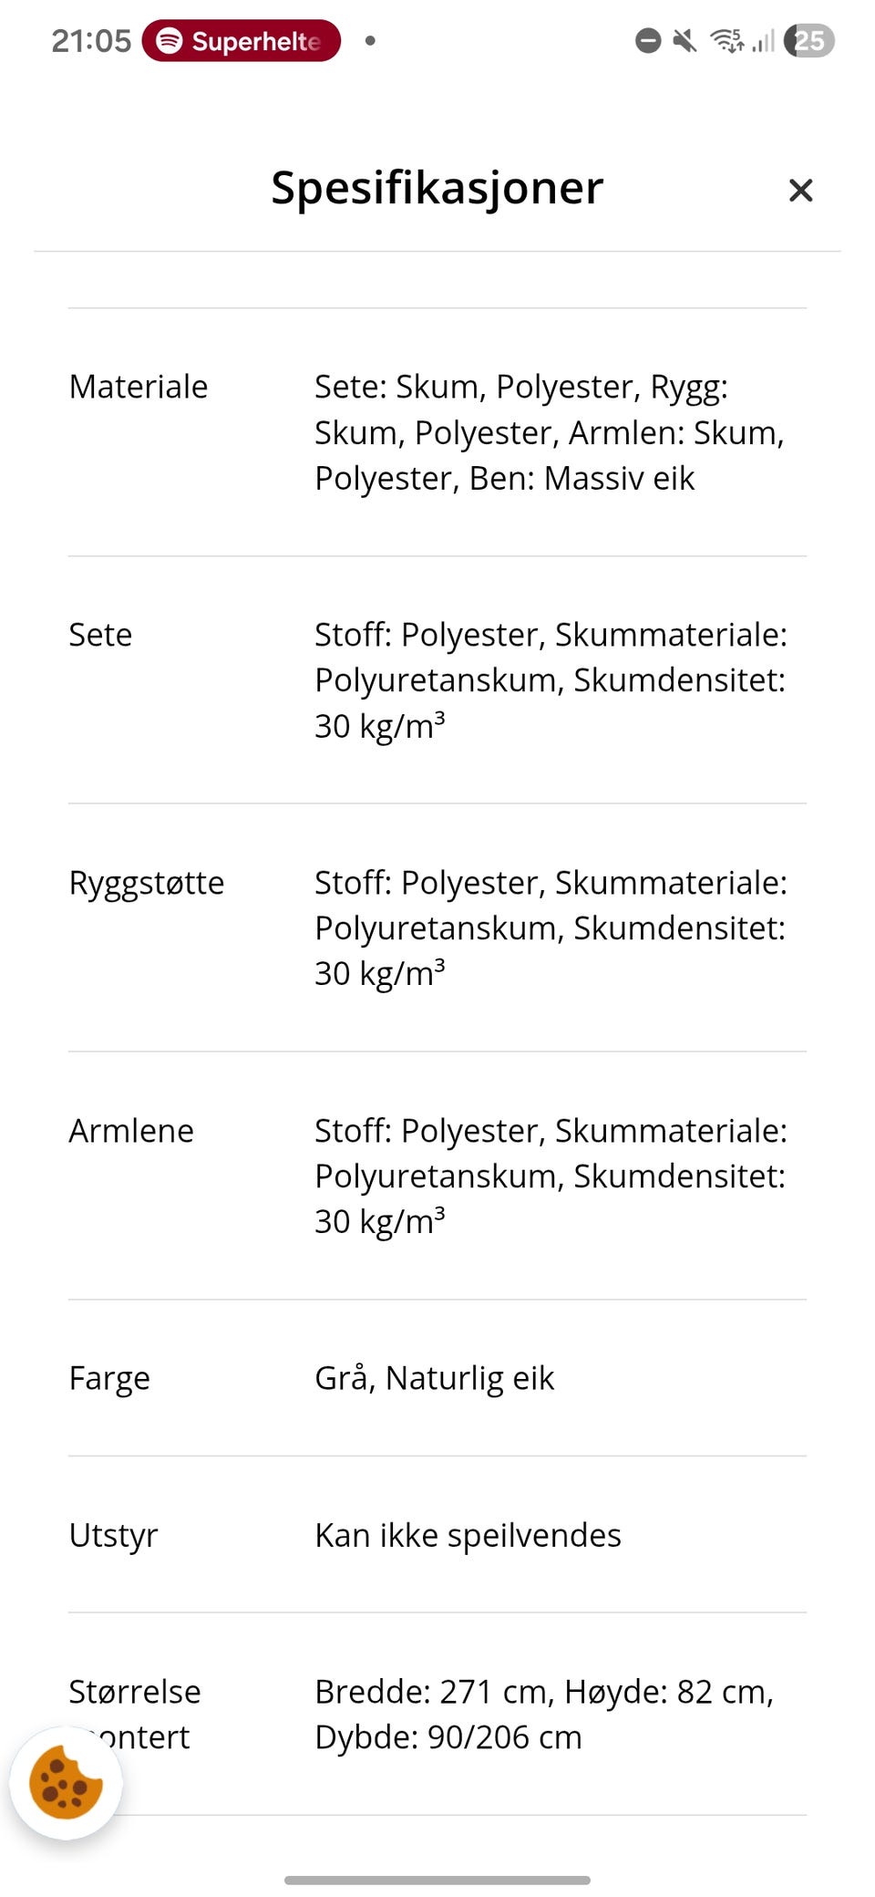Open the battery indicator showing 25

[810, 40]
